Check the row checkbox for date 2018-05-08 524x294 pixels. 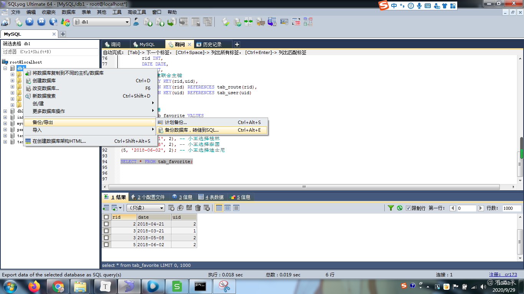pyautogui.click(x=106, y=238)
